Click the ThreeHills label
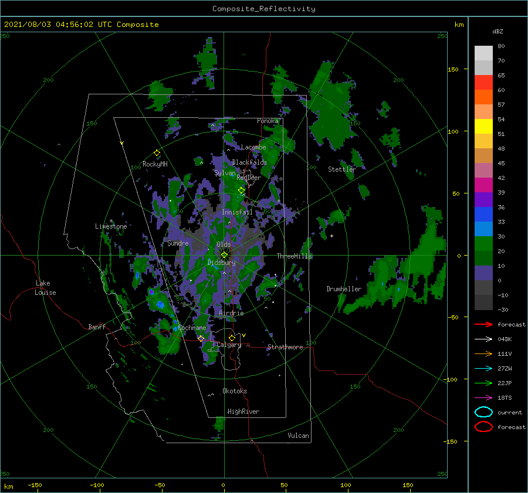Screen dimensions: 528x493 point(295,256)
